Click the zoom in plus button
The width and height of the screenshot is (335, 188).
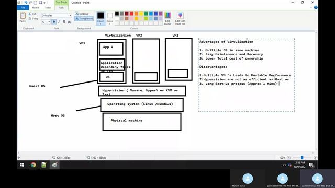315,158
